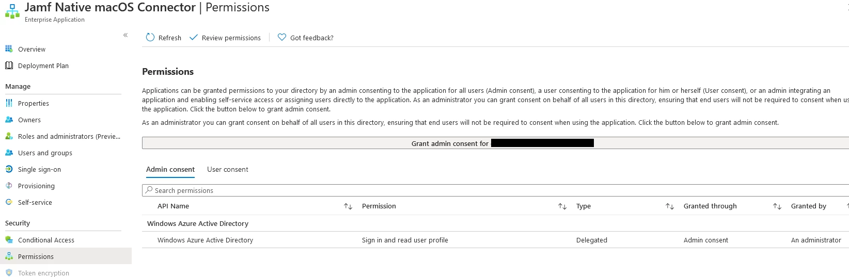Click 'Sign in and read user profile'
The width and height of the screenshot is (849, 277).
coord(405,240)
